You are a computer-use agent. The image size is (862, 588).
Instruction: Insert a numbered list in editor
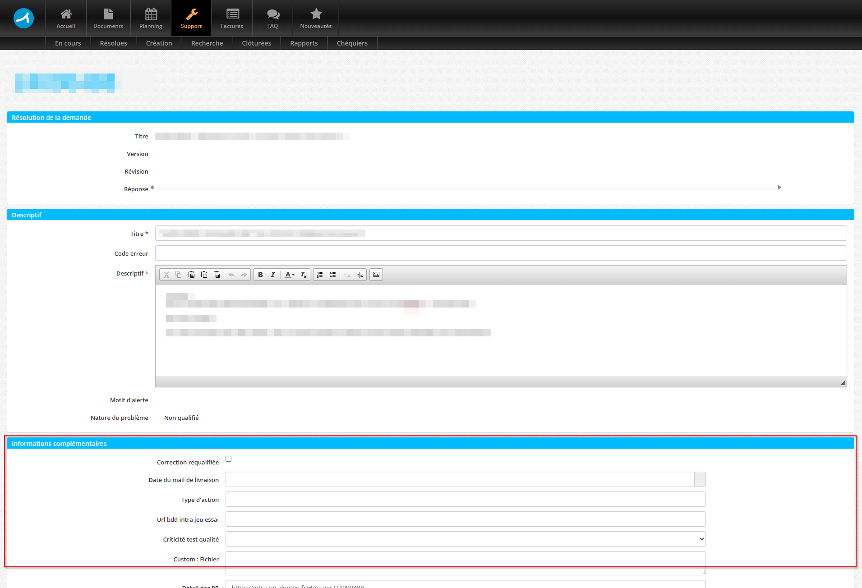coord(320,275)
